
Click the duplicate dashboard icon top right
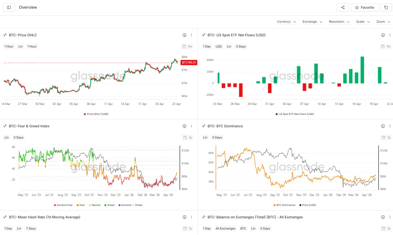pyautogui.click(x=386, y=7)
